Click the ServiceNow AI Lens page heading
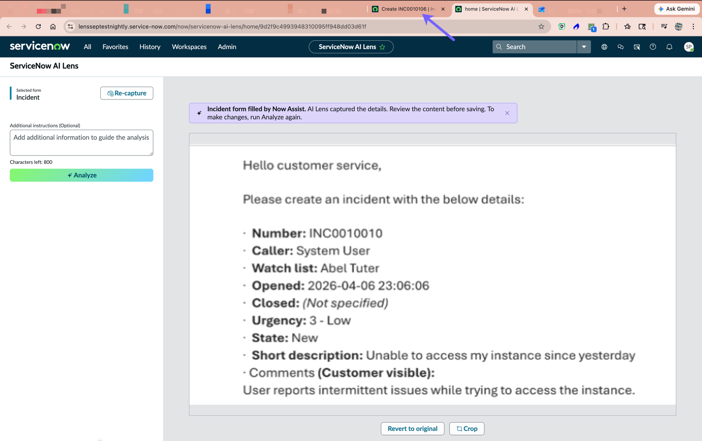Viewport: 702px width, 441px height. pos(44,66)
